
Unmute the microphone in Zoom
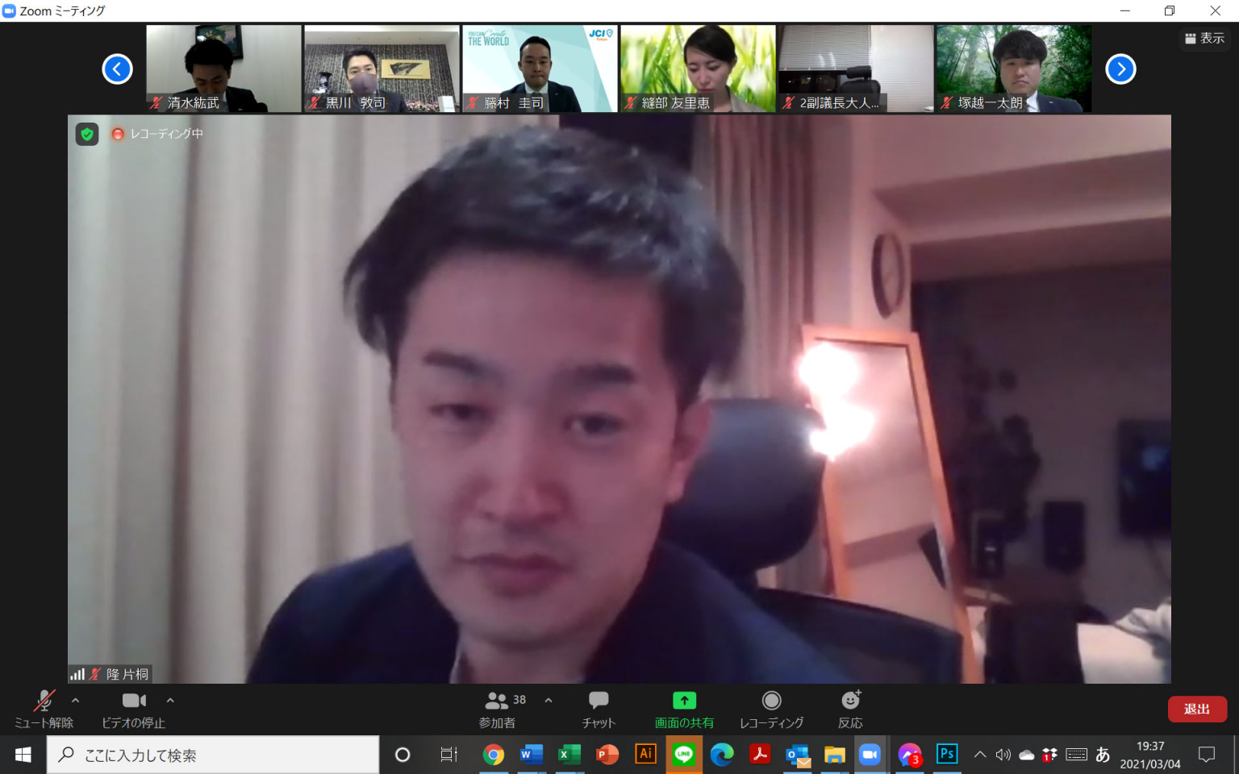[44, 709]
